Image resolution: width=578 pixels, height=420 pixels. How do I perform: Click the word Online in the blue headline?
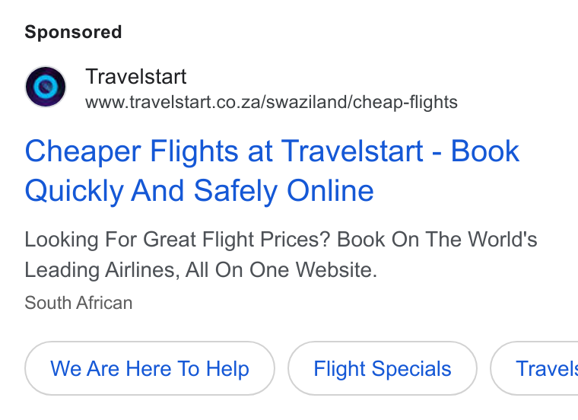tap(330, 191)
